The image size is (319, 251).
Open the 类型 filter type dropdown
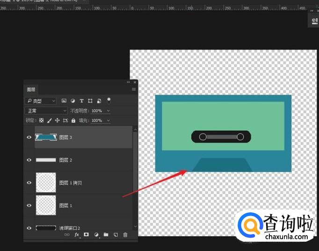pos(41,101)
